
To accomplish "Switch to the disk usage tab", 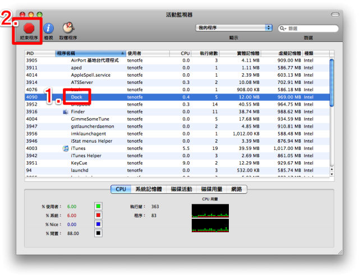I will pos(211,189).
